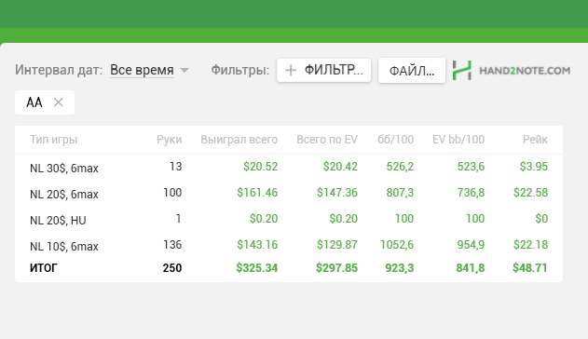Add a filter with ФИЛЬТР... button
This screenshot has height=339, width=588.
(x=324, y=70)
